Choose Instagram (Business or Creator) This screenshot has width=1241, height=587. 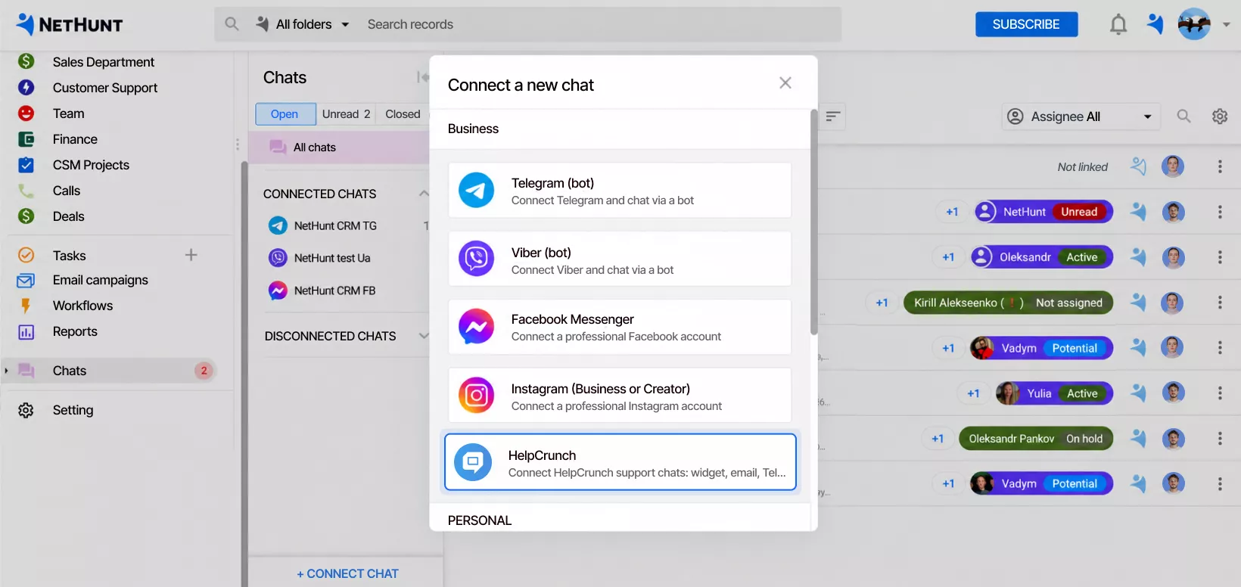coord(620,396)
